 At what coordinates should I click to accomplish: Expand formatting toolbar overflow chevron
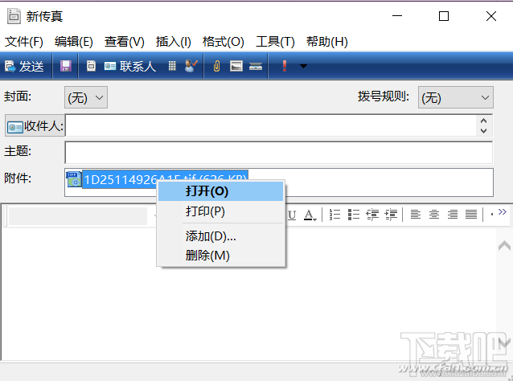pyautogui.click(x=503, y=212)
